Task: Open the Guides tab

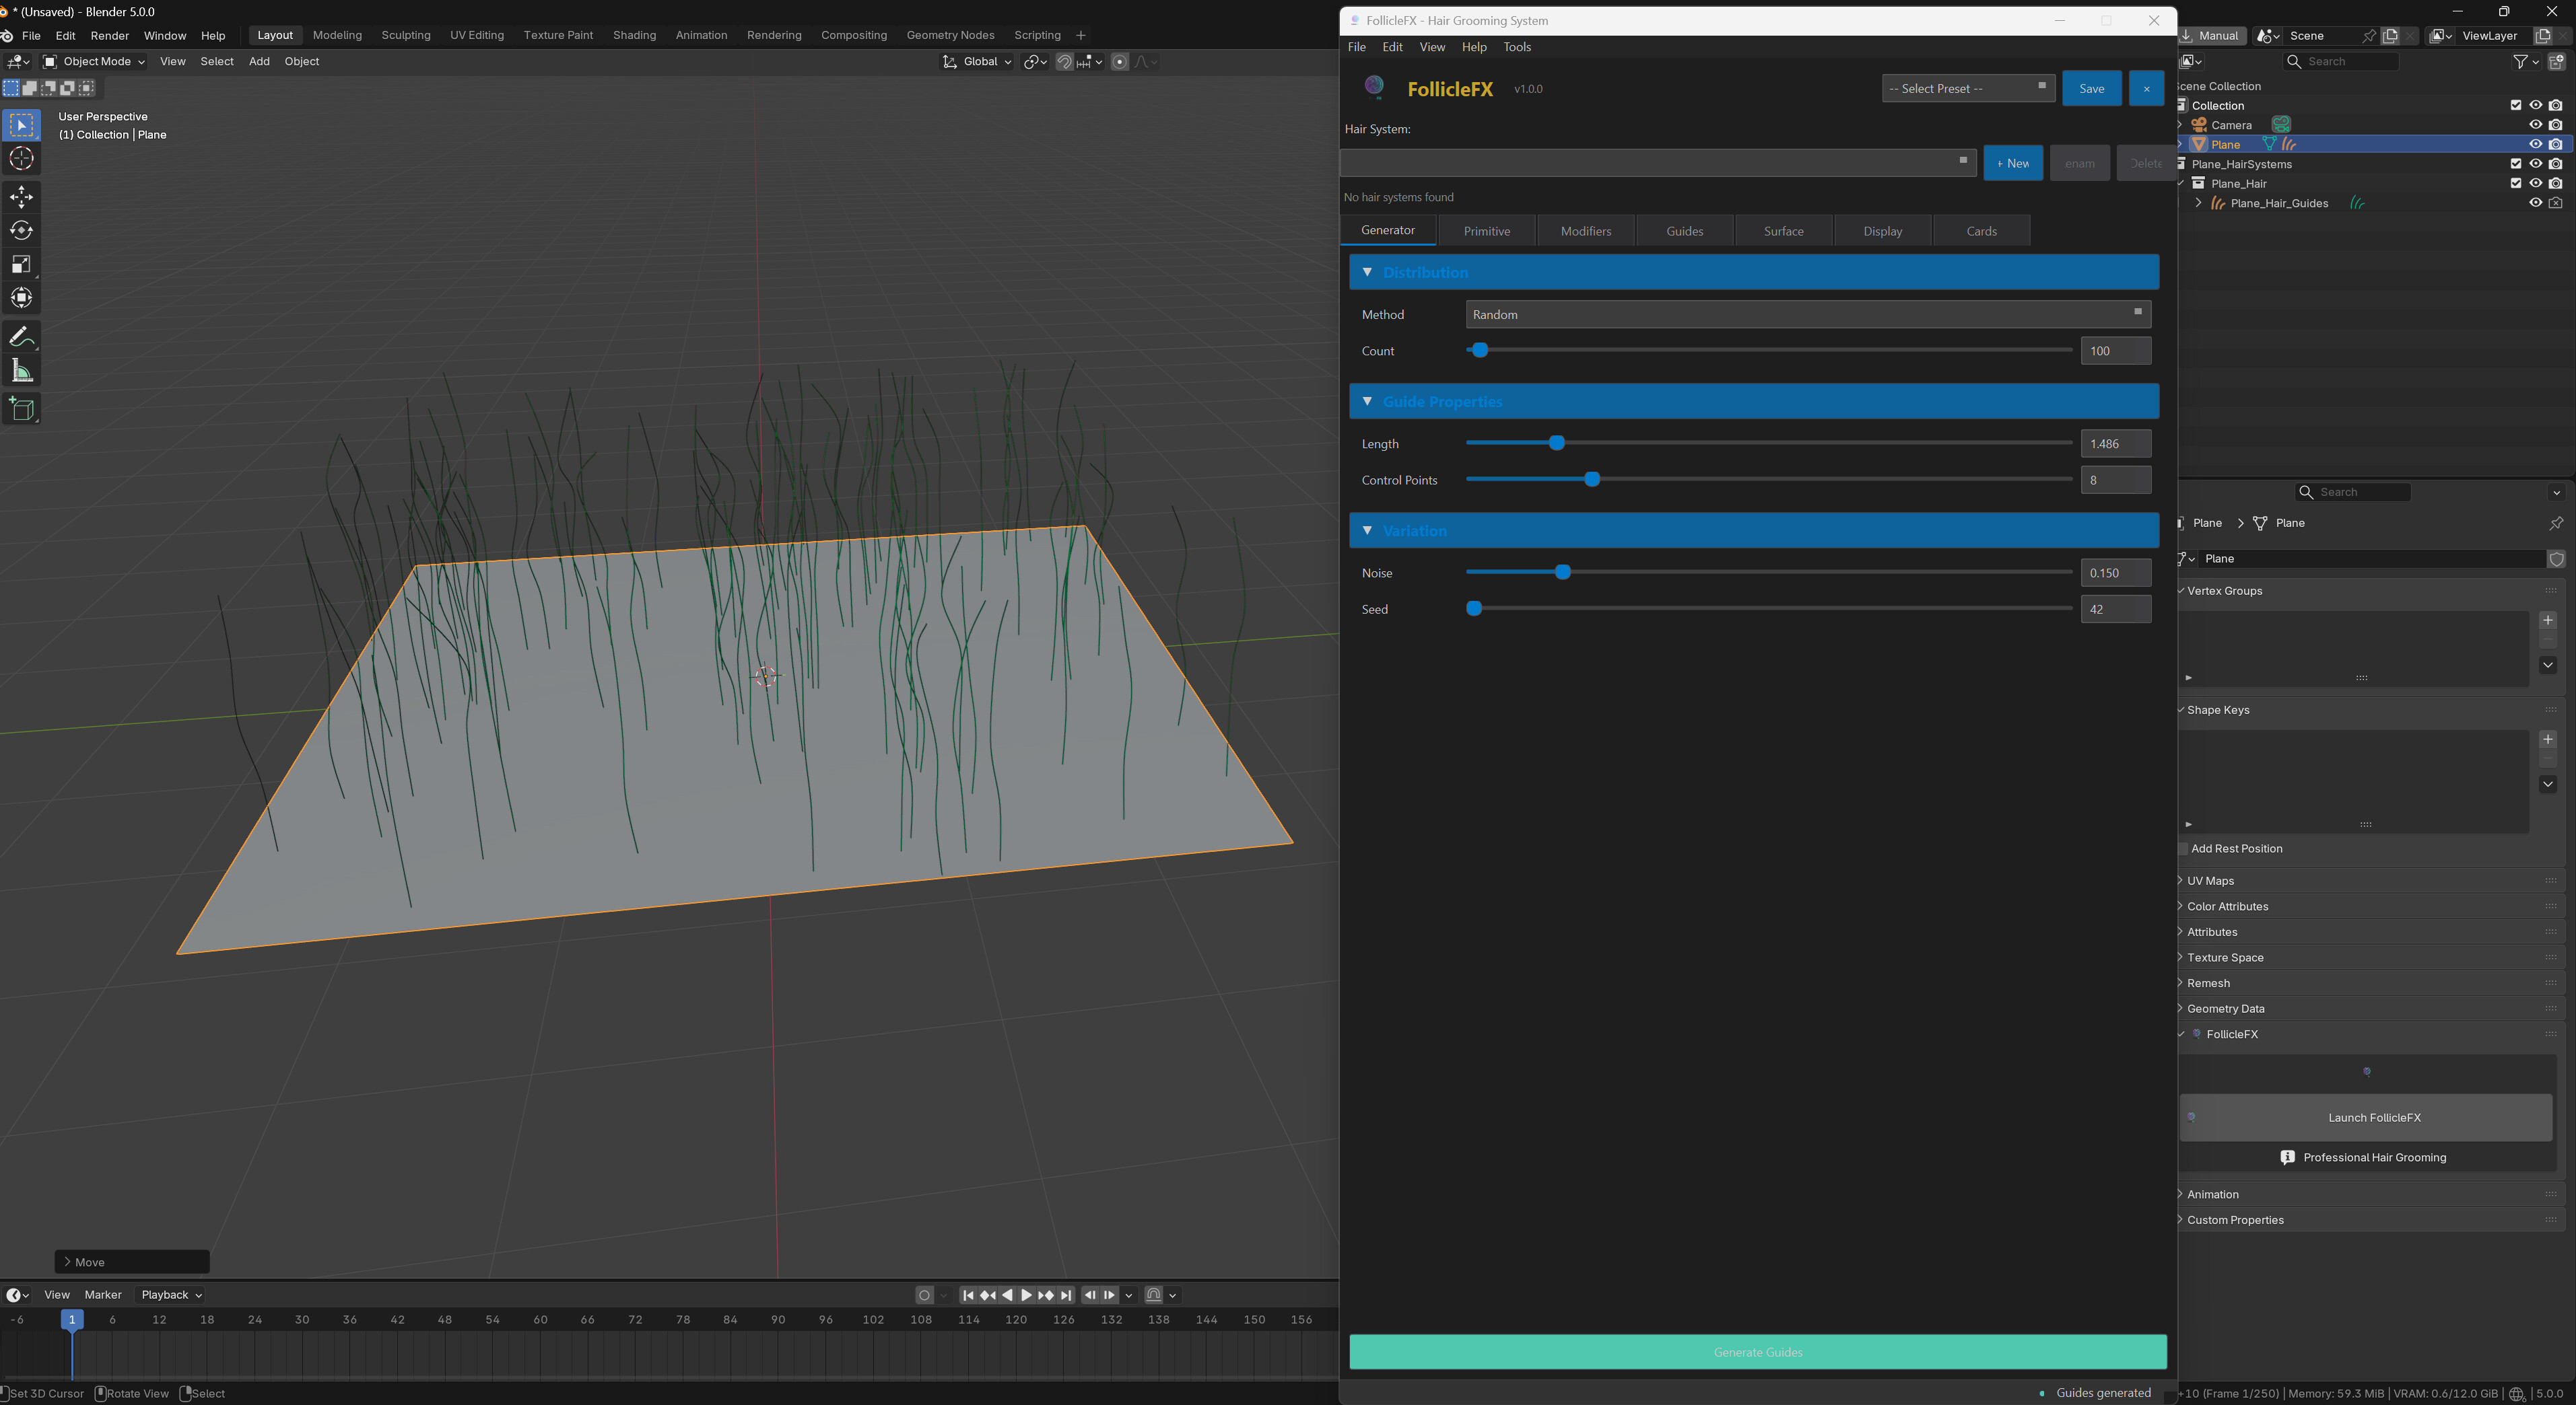Action: tap(1685, 231)
